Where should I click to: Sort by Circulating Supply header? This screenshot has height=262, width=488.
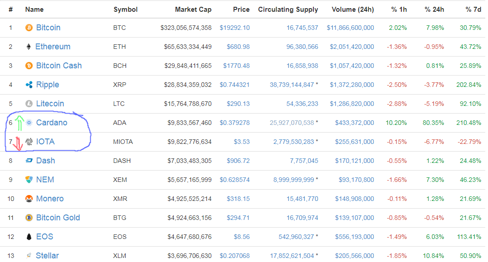[288, 10]
